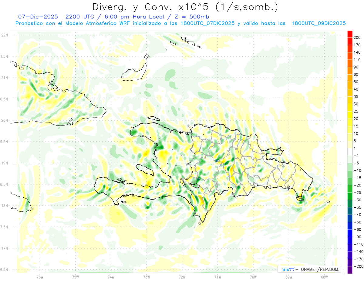Click the 'Diverg. y Conv. x10^5' chart title

coord(185,7)
